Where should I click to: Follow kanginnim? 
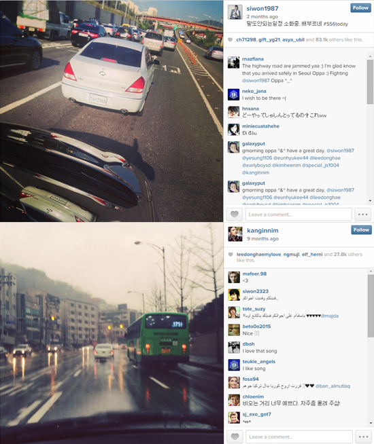(361, 230)
